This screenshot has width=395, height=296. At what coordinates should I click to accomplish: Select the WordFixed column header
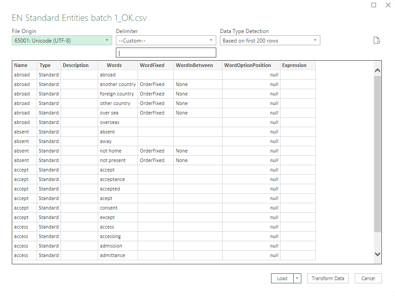152,65
